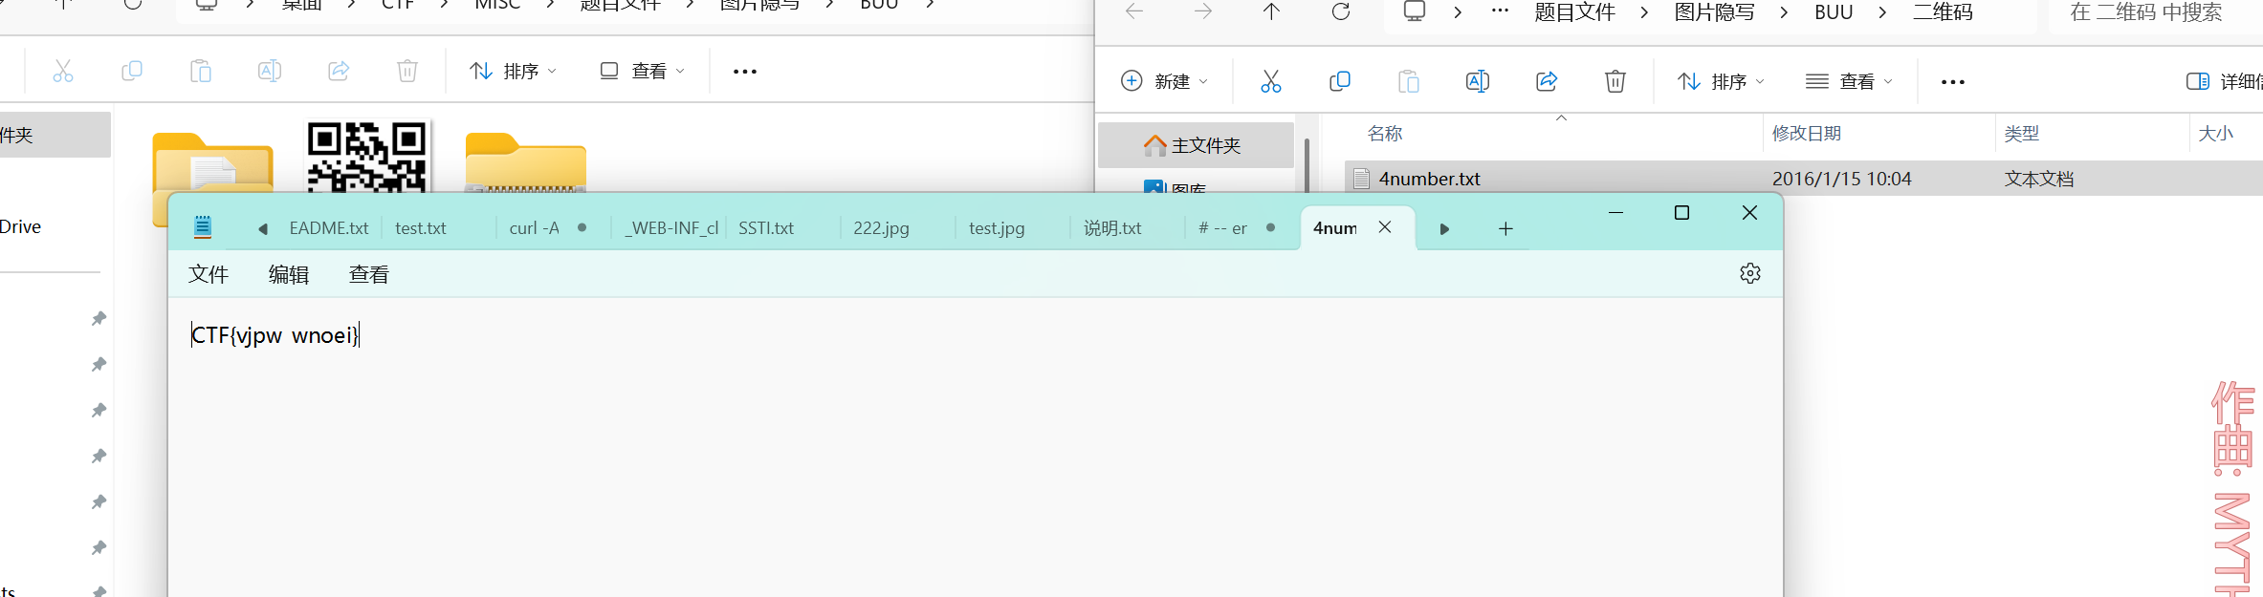Open the 编辑 menu in Notepad
The image size is (2263, 597).
pyautogui.click(x=289, y=275)
